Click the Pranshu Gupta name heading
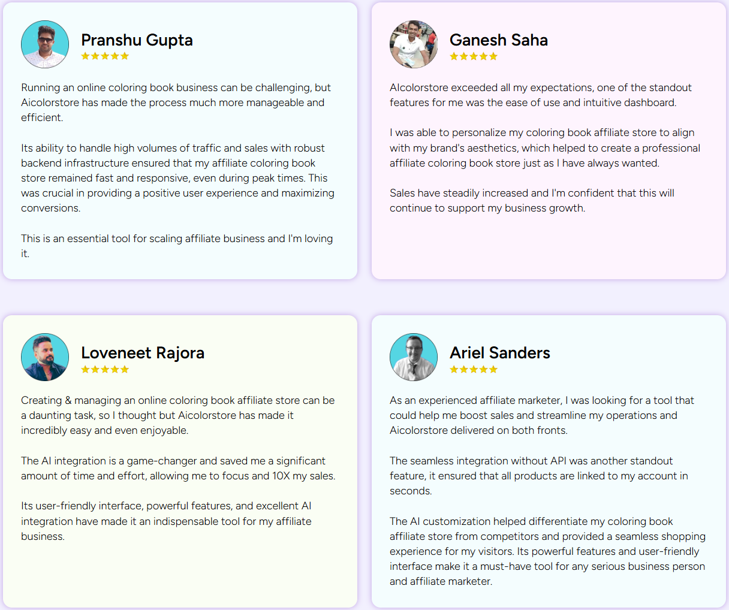The image size is (729, 610). coord(137,40)
